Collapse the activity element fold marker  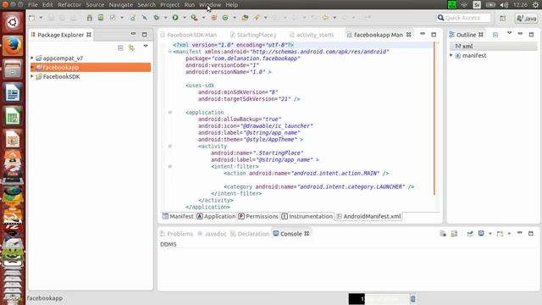tap(169, 147)
